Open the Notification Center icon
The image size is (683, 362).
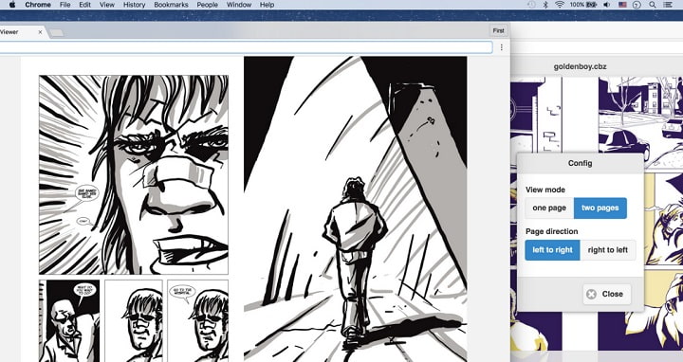pyautogui.click(x=668, y=5)
